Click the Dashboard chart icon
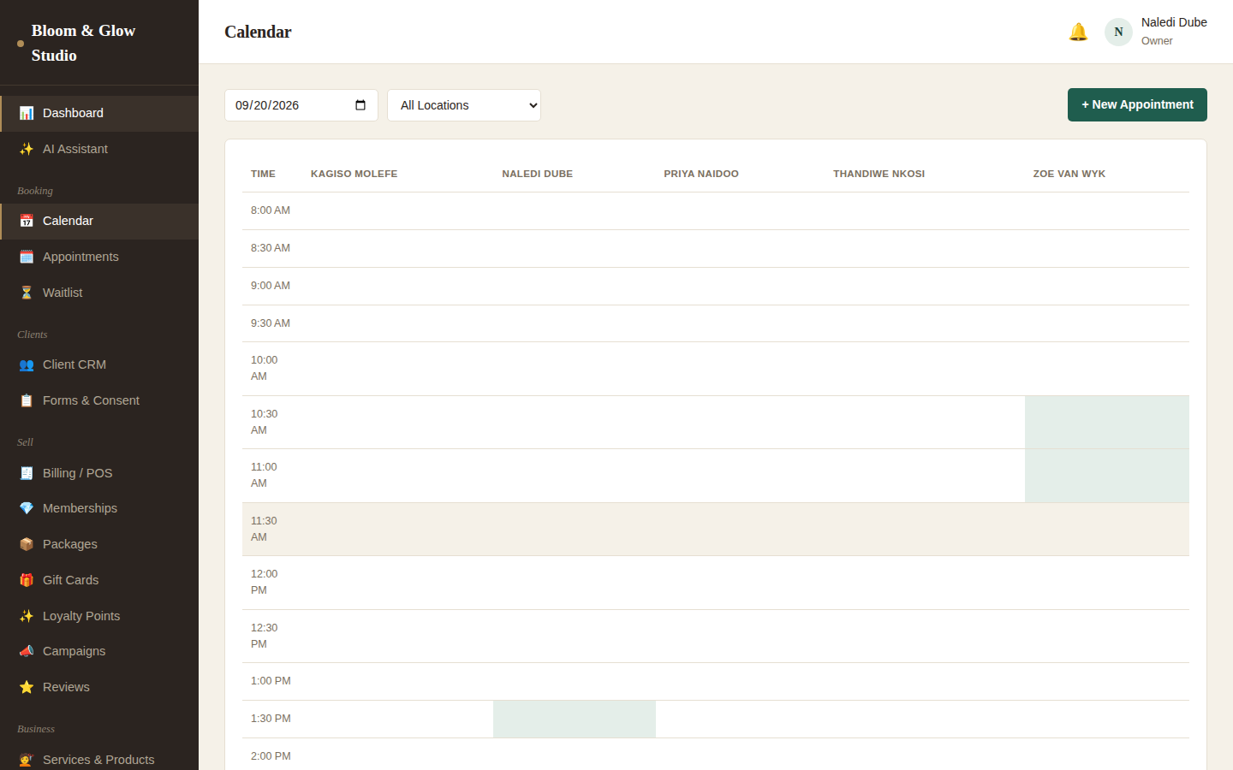This screenshot has width=1233, height=770. click(27, 113)
